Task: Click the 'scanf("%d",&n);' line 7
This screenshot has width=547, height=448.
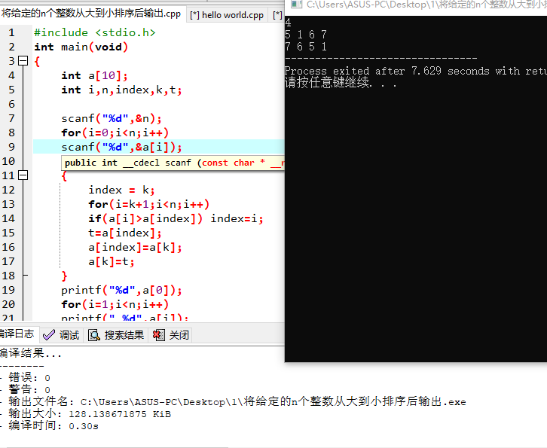Action: click(112, 118)
